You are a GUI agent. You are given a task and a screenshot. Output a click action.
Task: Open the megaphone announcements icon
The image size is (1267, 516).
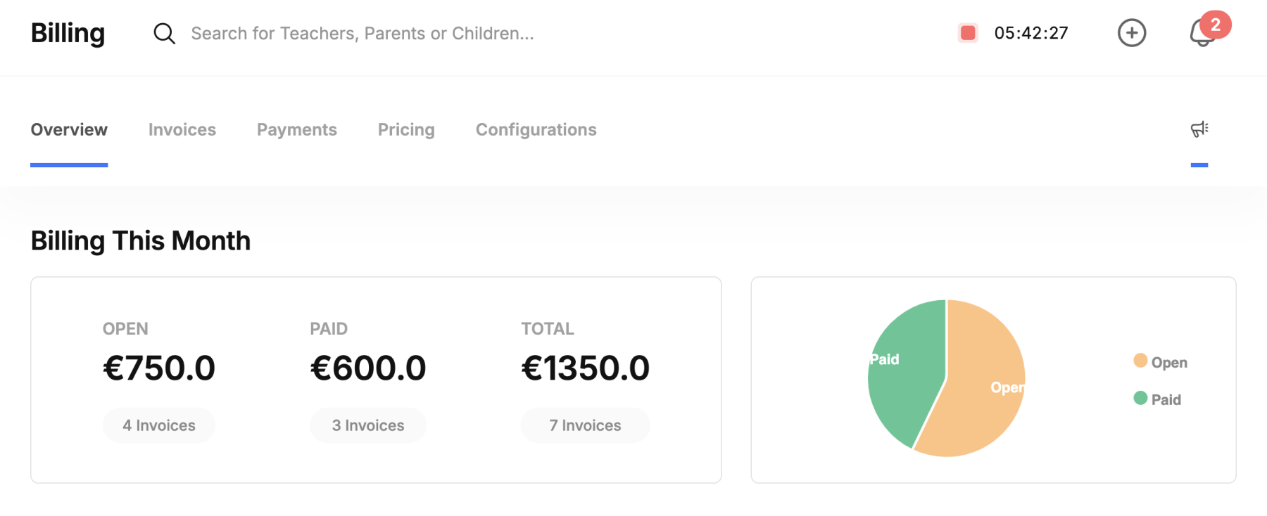[x=1199, y=129]
